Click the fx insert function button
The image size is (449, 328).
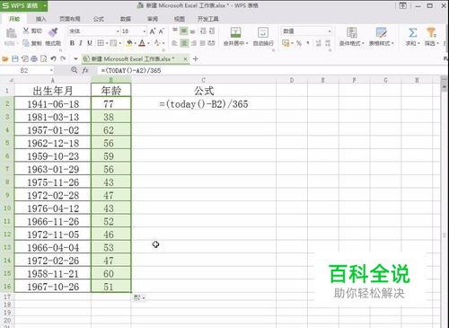[x=85, y=70]
